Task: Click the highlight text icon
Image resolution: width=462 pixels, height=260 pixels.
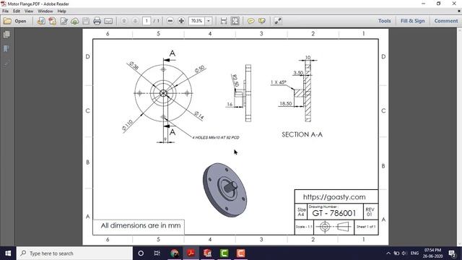Action: click(261, 21)
